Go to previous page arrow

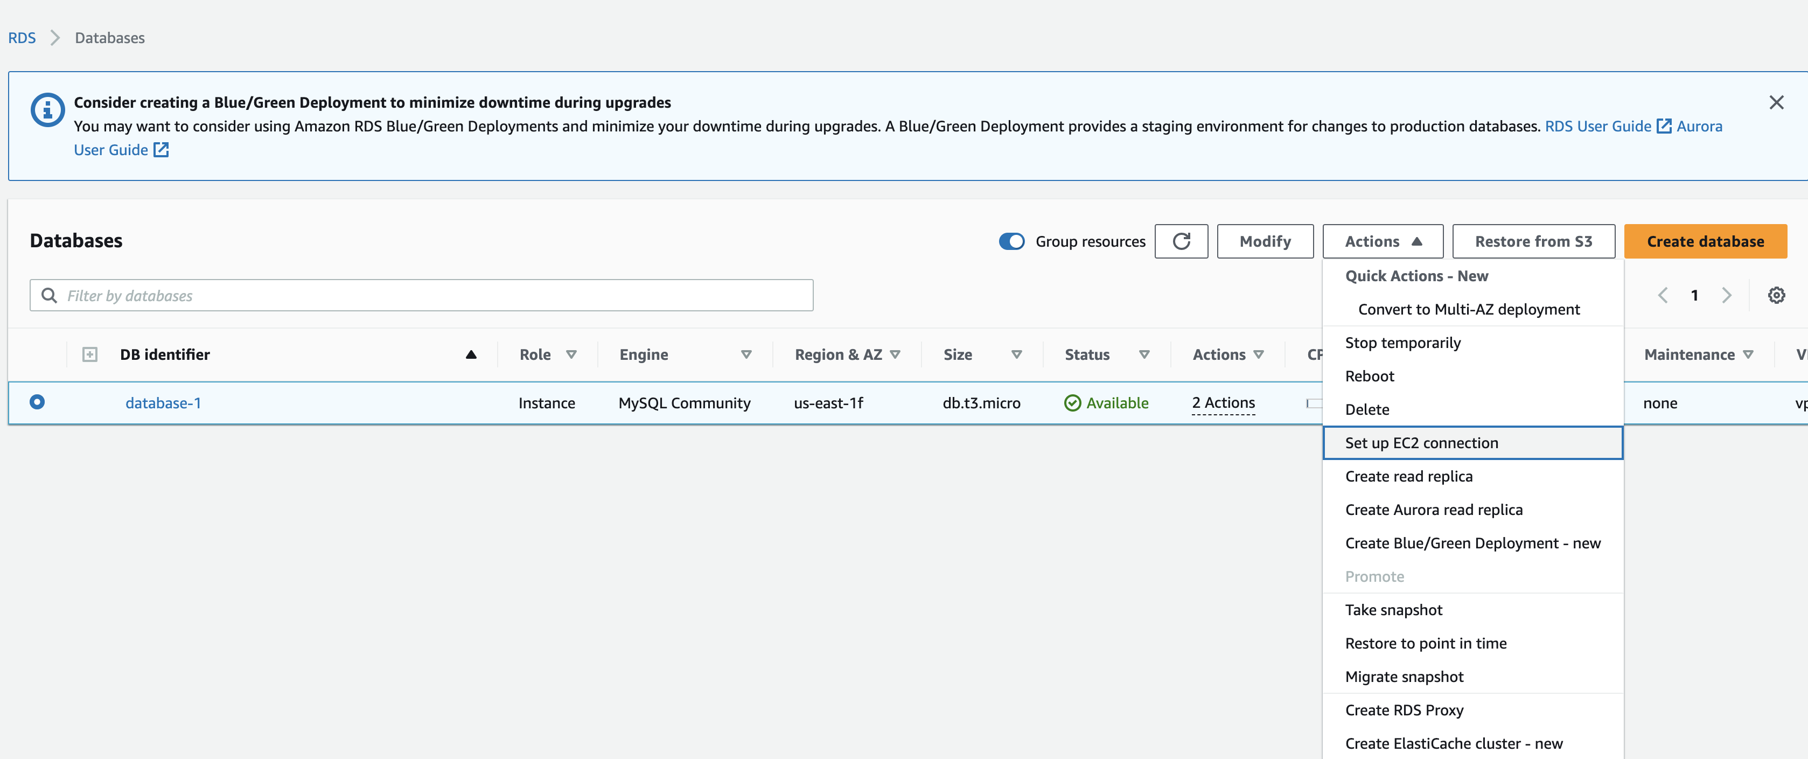click(x=1663, y=295)
